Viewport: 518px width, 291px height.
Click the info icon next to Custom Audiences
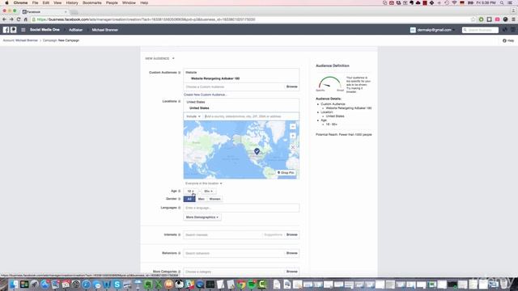point(180,73)
